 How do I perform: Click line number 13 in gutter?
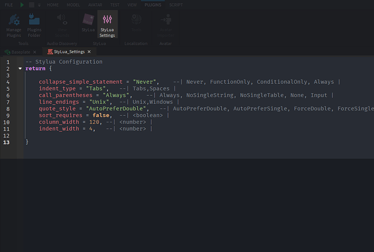pyautogui.click(x=7, y=143)
